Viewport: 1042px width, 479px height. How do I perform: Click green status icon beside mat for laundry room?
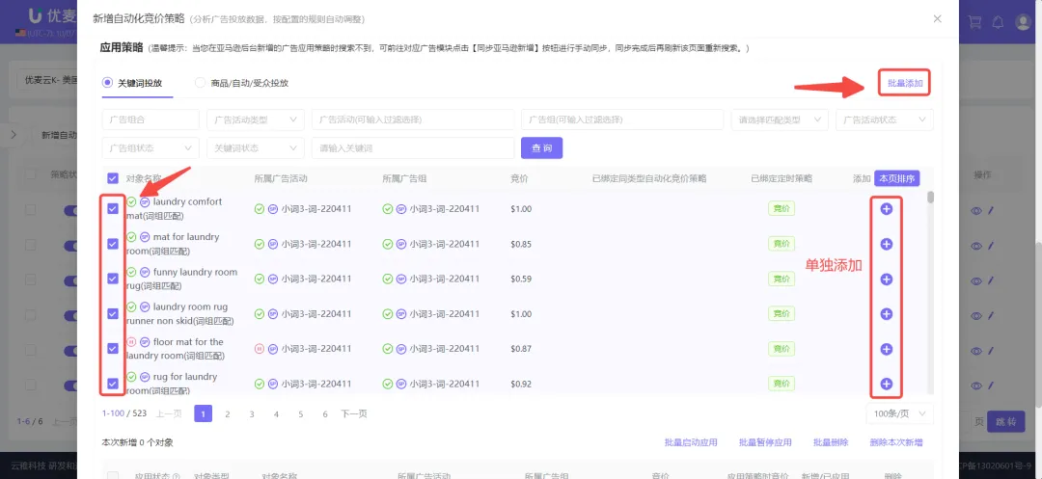pyautogui.click(x=131, y=237)
